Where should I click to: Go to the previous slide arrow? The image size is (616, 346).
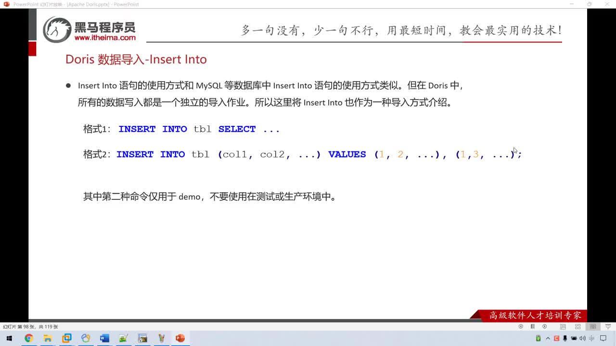coord(521,326)
